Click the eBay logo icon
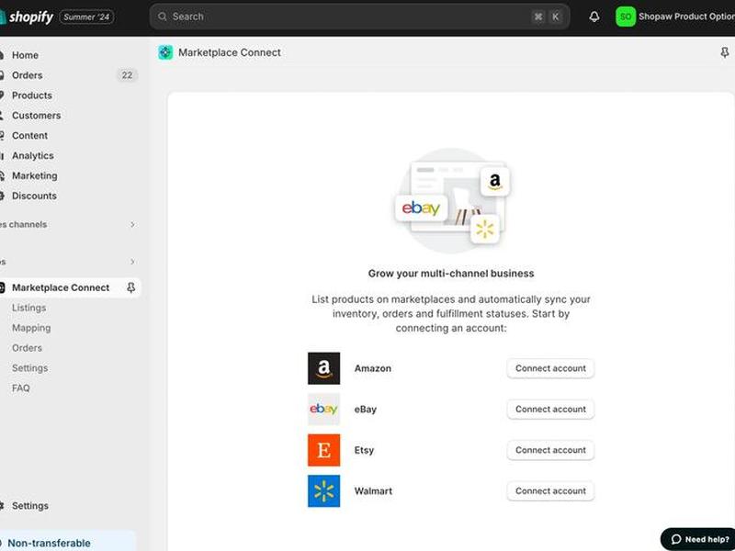This screenshot has height=551, width=735. pyautogui.click(x=324, y=410)
